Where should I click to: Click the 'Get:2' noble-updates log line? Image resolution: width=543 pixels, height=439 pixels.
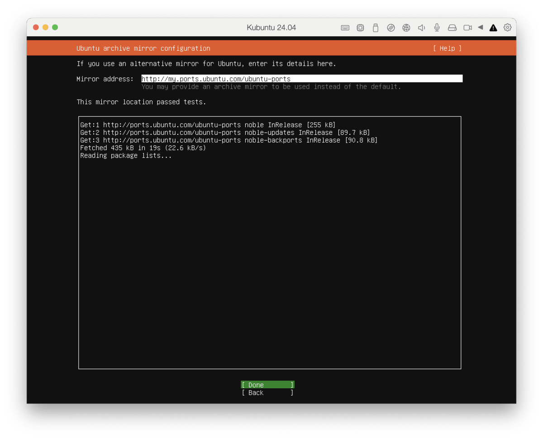point(225,133)
